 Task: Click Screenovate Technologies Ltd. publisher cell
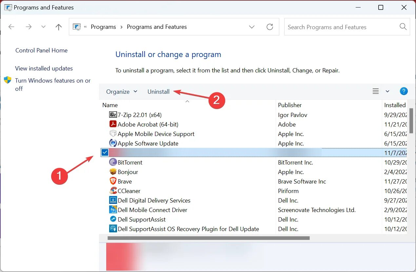[317, 210]
